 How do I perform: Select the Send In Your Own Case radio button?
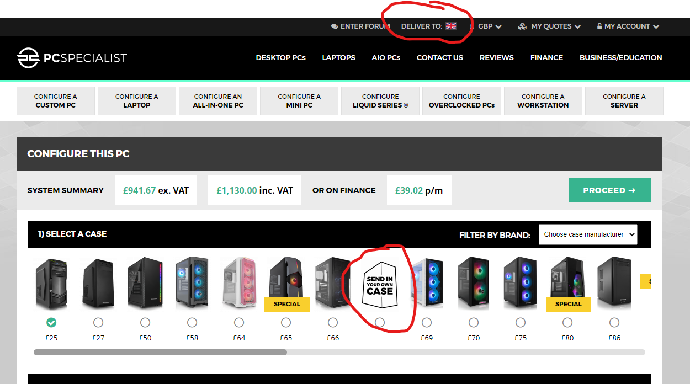point(380,322)
